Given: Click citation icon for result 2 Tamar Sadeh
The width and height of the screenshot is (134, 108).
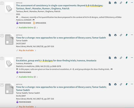Looking at the screenshot, I should [x=110, y=35].
